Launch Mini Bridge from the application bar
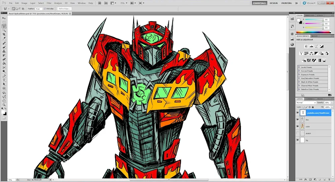This screenshot has height=182, width=335. (106, 3)
